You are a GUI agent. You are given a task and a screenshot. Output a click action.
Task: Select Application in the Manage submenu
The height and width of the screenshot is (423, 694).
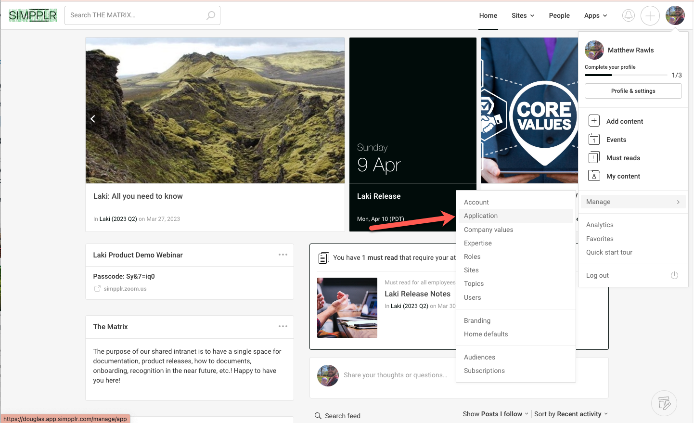coord(481,216)
